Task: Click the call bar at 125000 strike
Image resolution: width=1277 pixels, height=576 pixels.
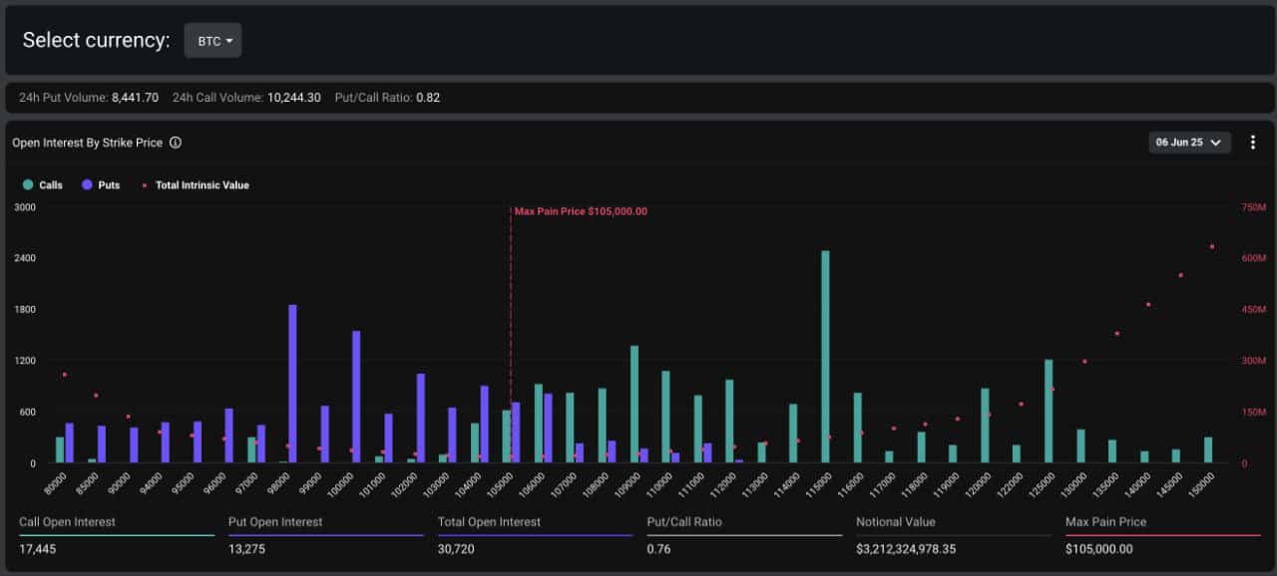Action: click(1049, 411)
